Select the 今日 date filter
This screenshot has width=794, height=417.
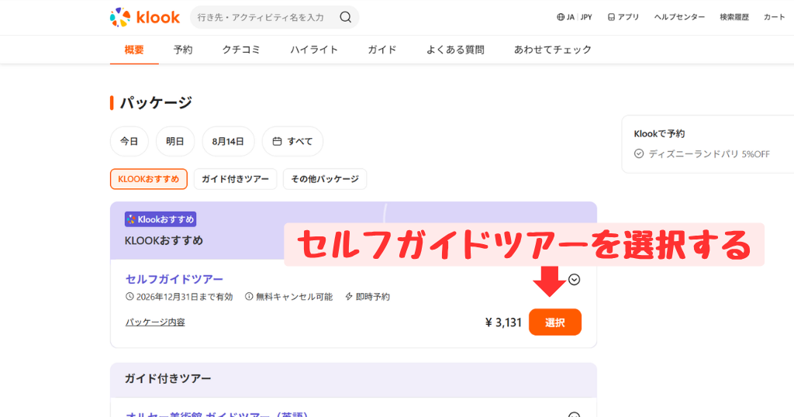point(129,141)
